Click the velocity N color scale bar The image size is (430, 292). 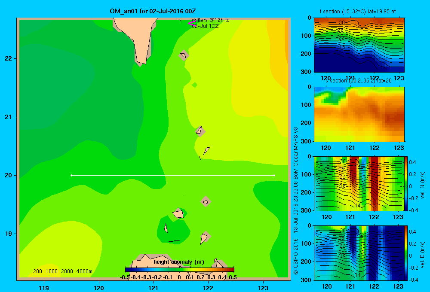coord(406,183)
